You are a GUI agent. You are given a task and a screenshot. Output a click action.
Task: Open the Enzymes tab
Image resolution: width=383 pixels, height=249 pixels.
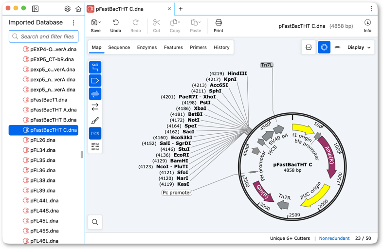point(147,47)
